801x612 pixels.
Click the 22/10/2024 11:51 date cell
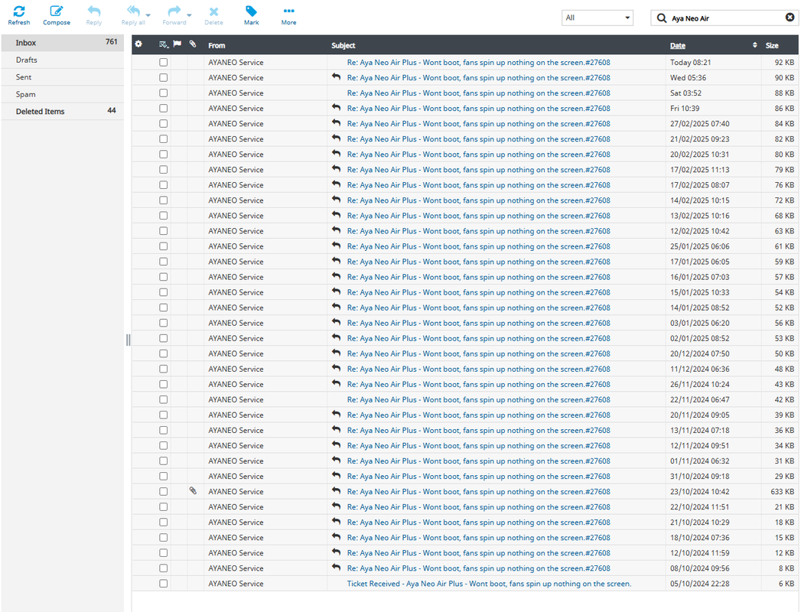coord(699,506)
